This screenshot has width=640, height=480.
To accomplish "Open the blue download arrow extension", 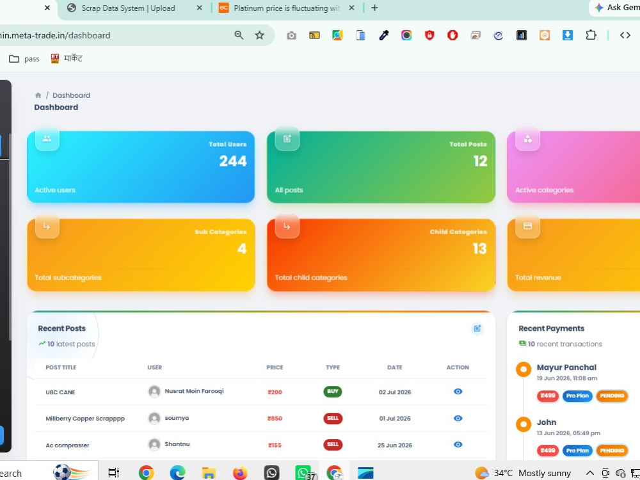I will 567,35.
